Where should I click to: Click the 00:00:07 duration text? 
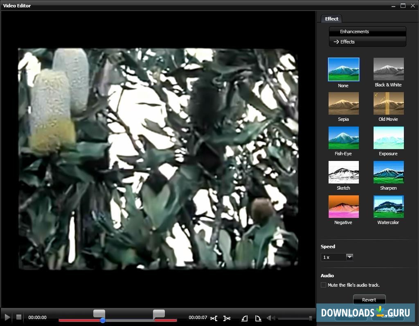tap(198, 317)
